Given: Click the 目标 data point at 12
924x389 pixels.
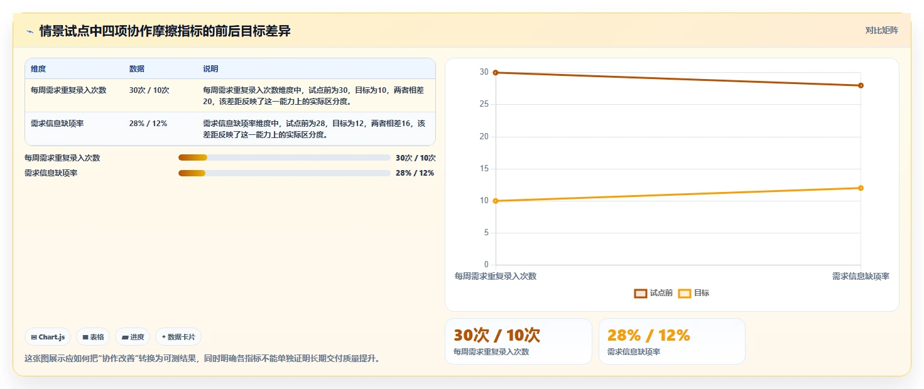Looking at the screenshot, I should pyautogui.click(x=861, y=188).
